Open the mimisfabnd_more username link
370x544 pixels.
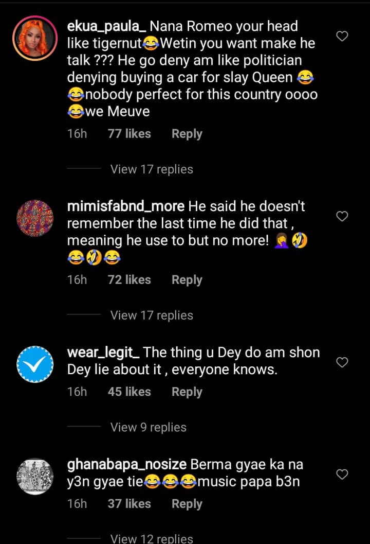[126, 206]
